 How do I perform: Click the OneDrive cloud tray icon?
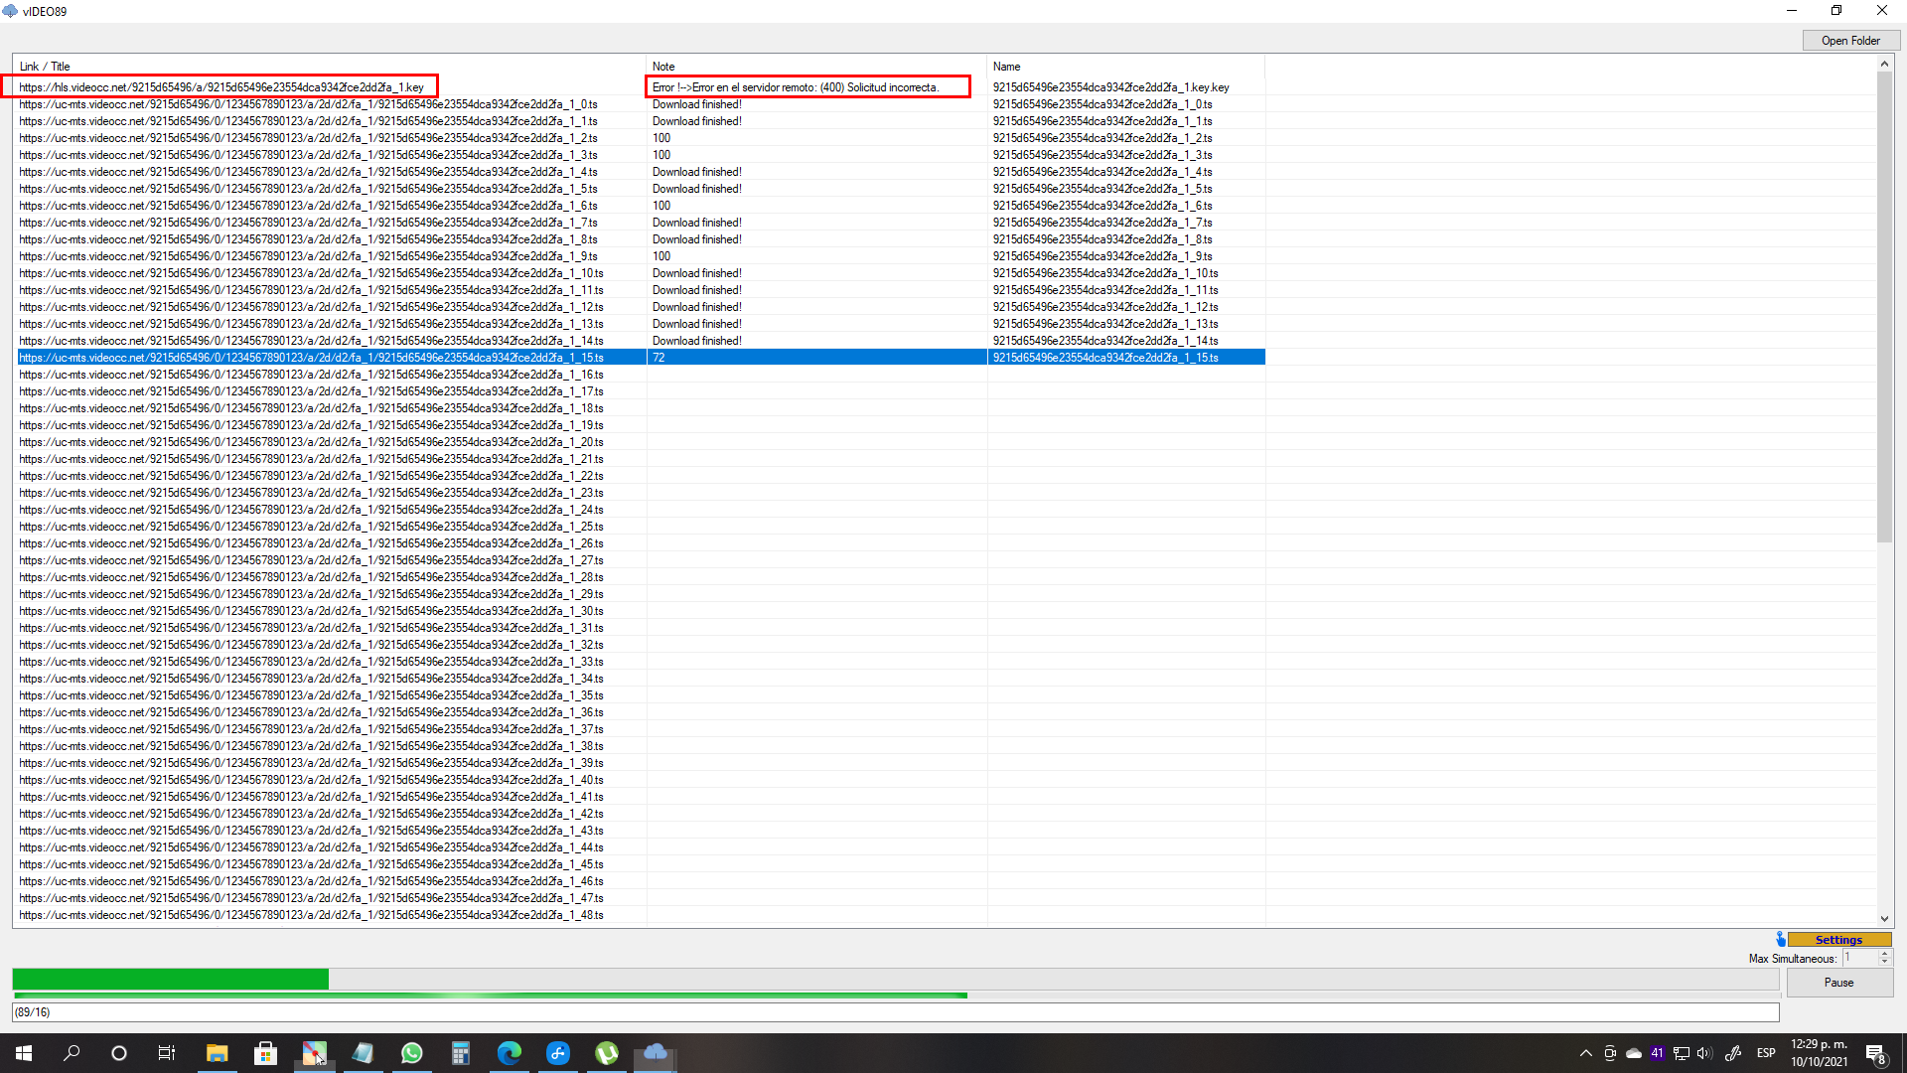pos(1634,1053)
